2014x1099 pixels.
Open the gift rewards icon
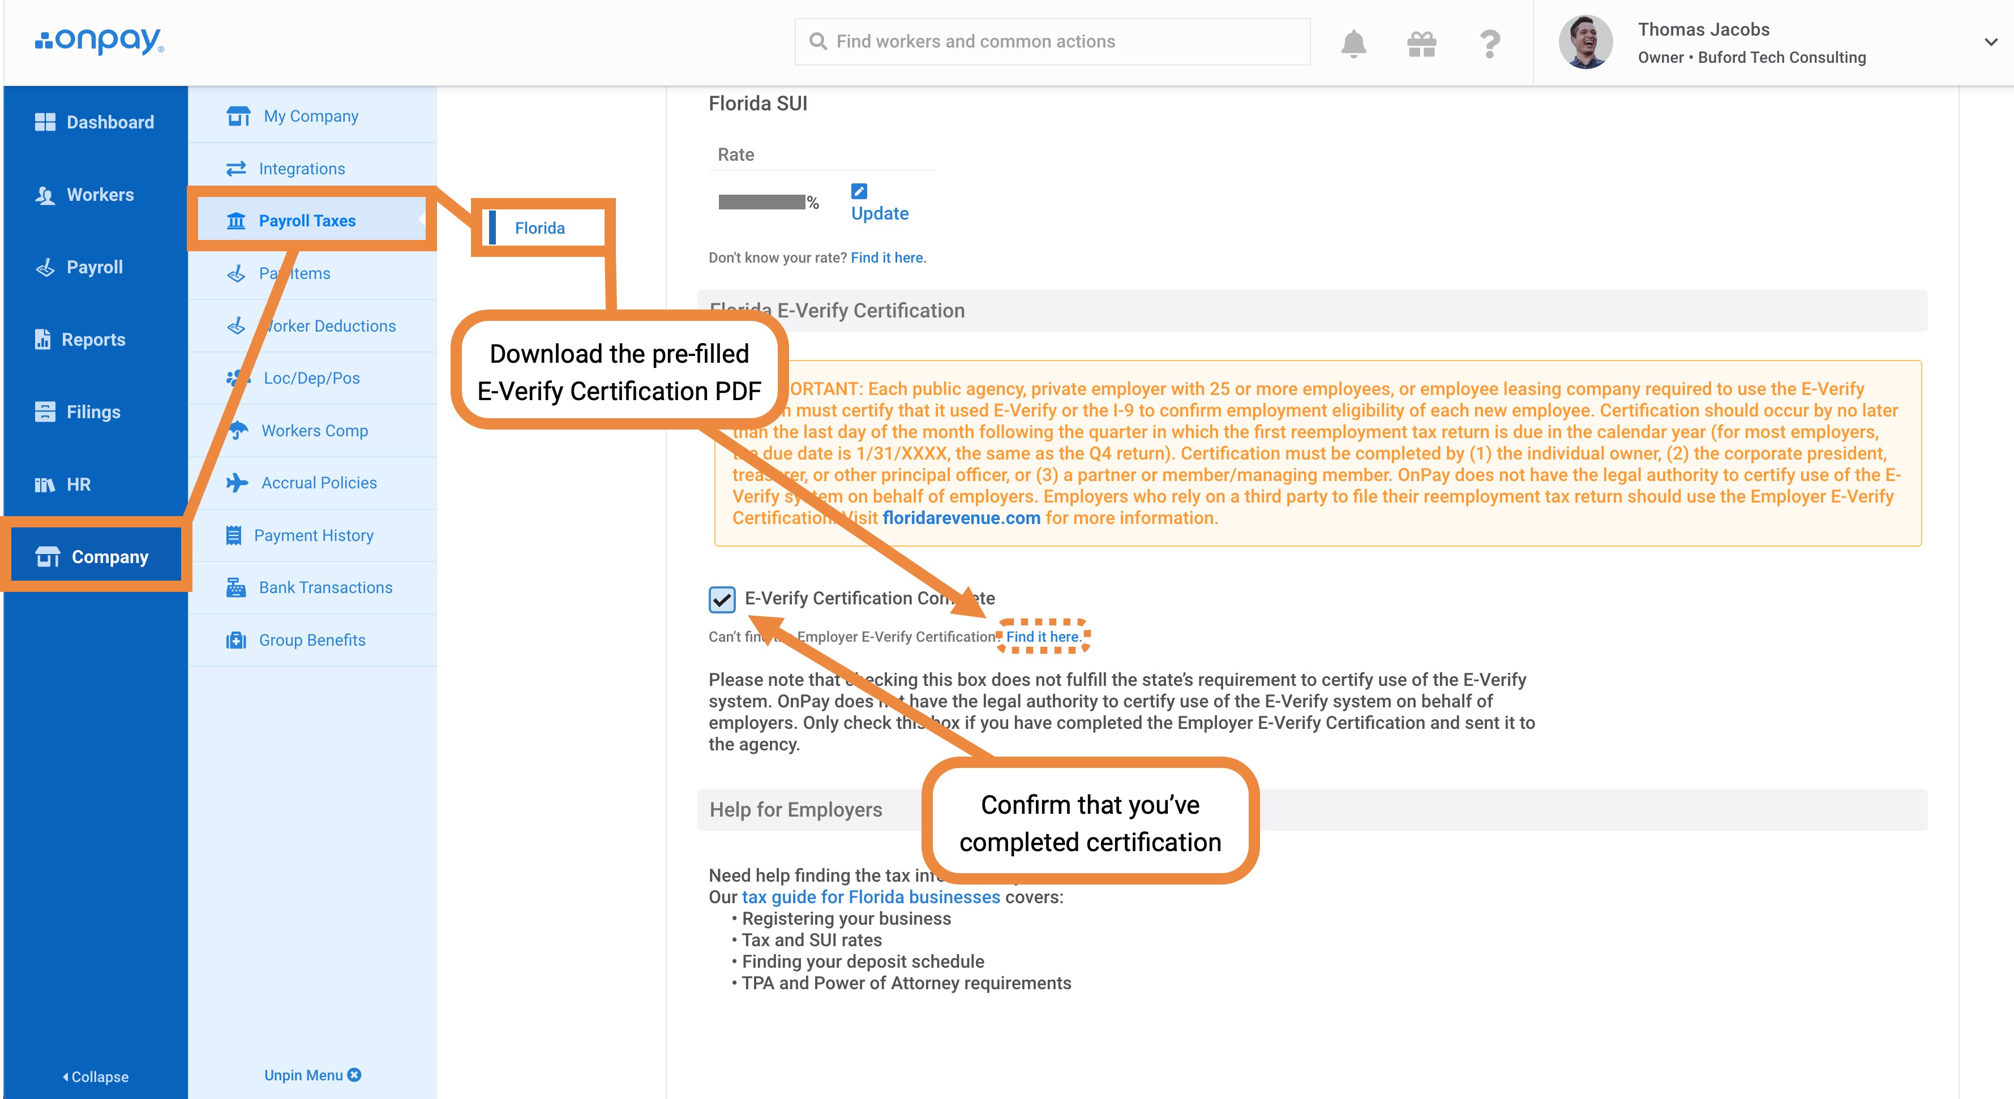[1421, 43]
